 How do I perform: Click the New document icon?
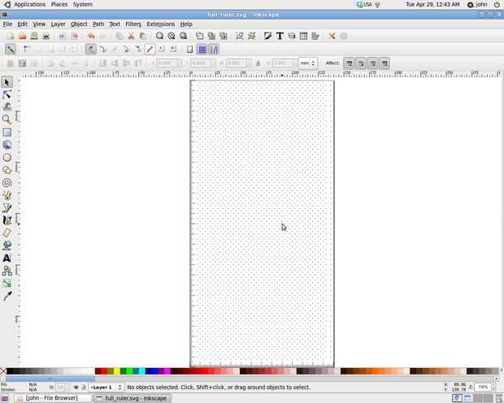click(x=11, y=36)
